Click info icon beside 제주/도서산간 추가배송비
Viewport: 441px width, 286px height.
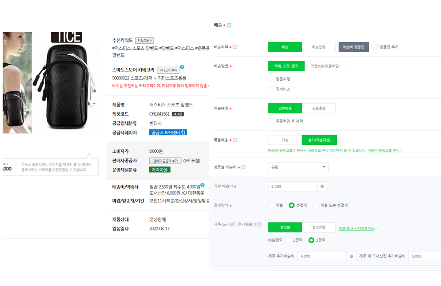point(259,224)
